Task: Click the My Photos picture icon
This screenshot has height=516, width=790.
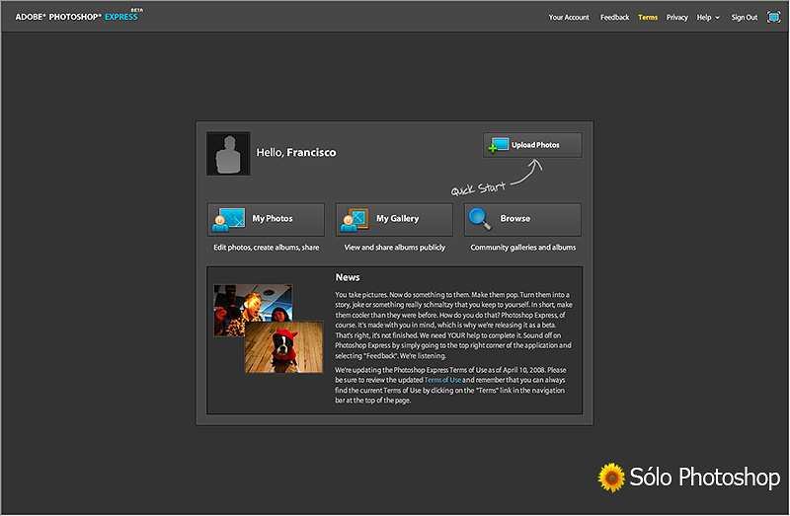Action: tap(228, 219)
